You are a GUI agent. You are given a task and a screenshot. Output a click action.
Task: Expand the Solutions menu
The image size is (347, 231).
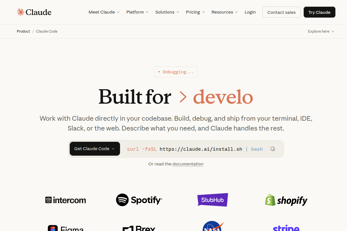(167, 12)
